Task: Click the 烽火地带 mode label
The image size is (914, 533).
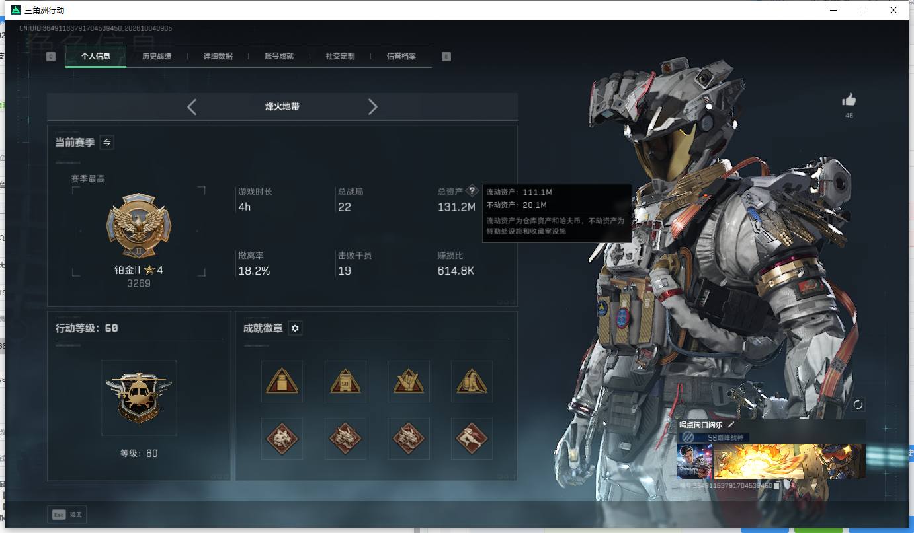Action: tap(282, 106)
